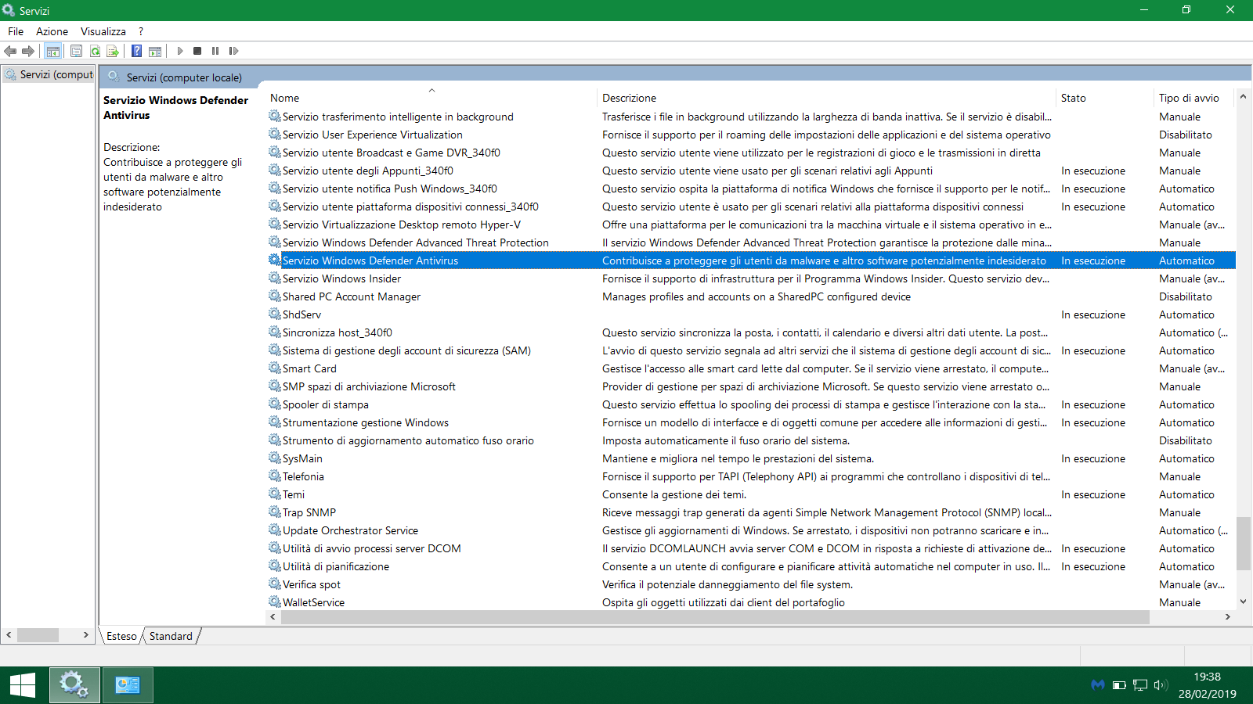Viewport: 1253px width, 704px height.
Task: Toggle the show/hide console tree button
Action: point(53,51)
